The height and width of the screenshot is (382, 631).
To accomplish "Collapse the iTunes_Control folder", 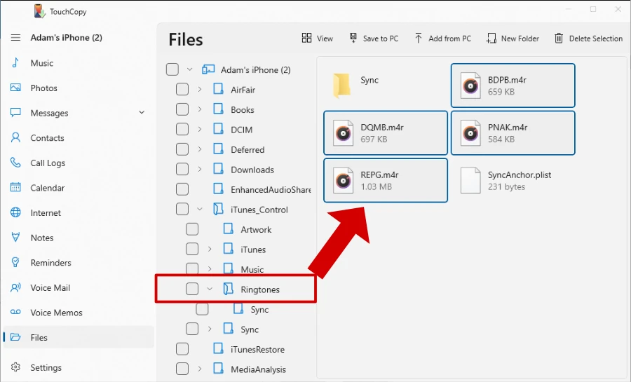I will [x=200, y=209].
